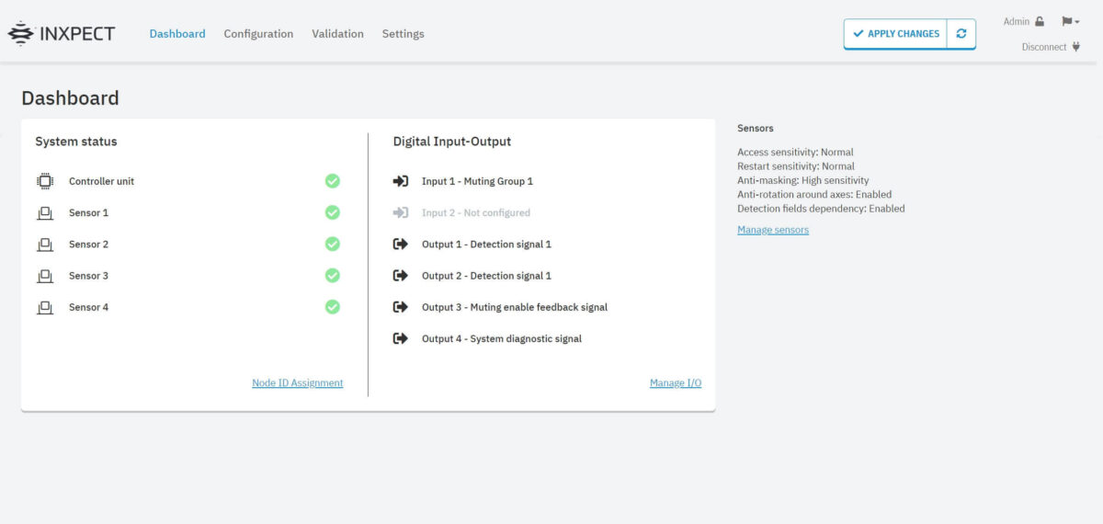Follow the Manage I/O link

[675, 383]
